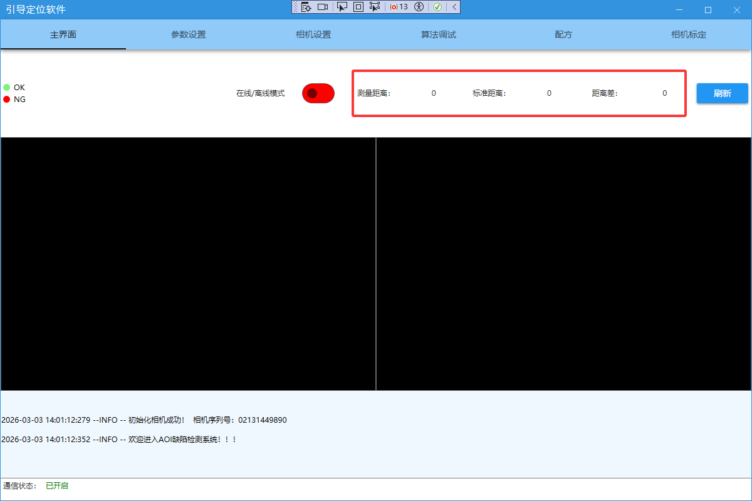Click the screen capture camera icon
This screenshot has height=501, width=752.
click(x=323, y=7)
